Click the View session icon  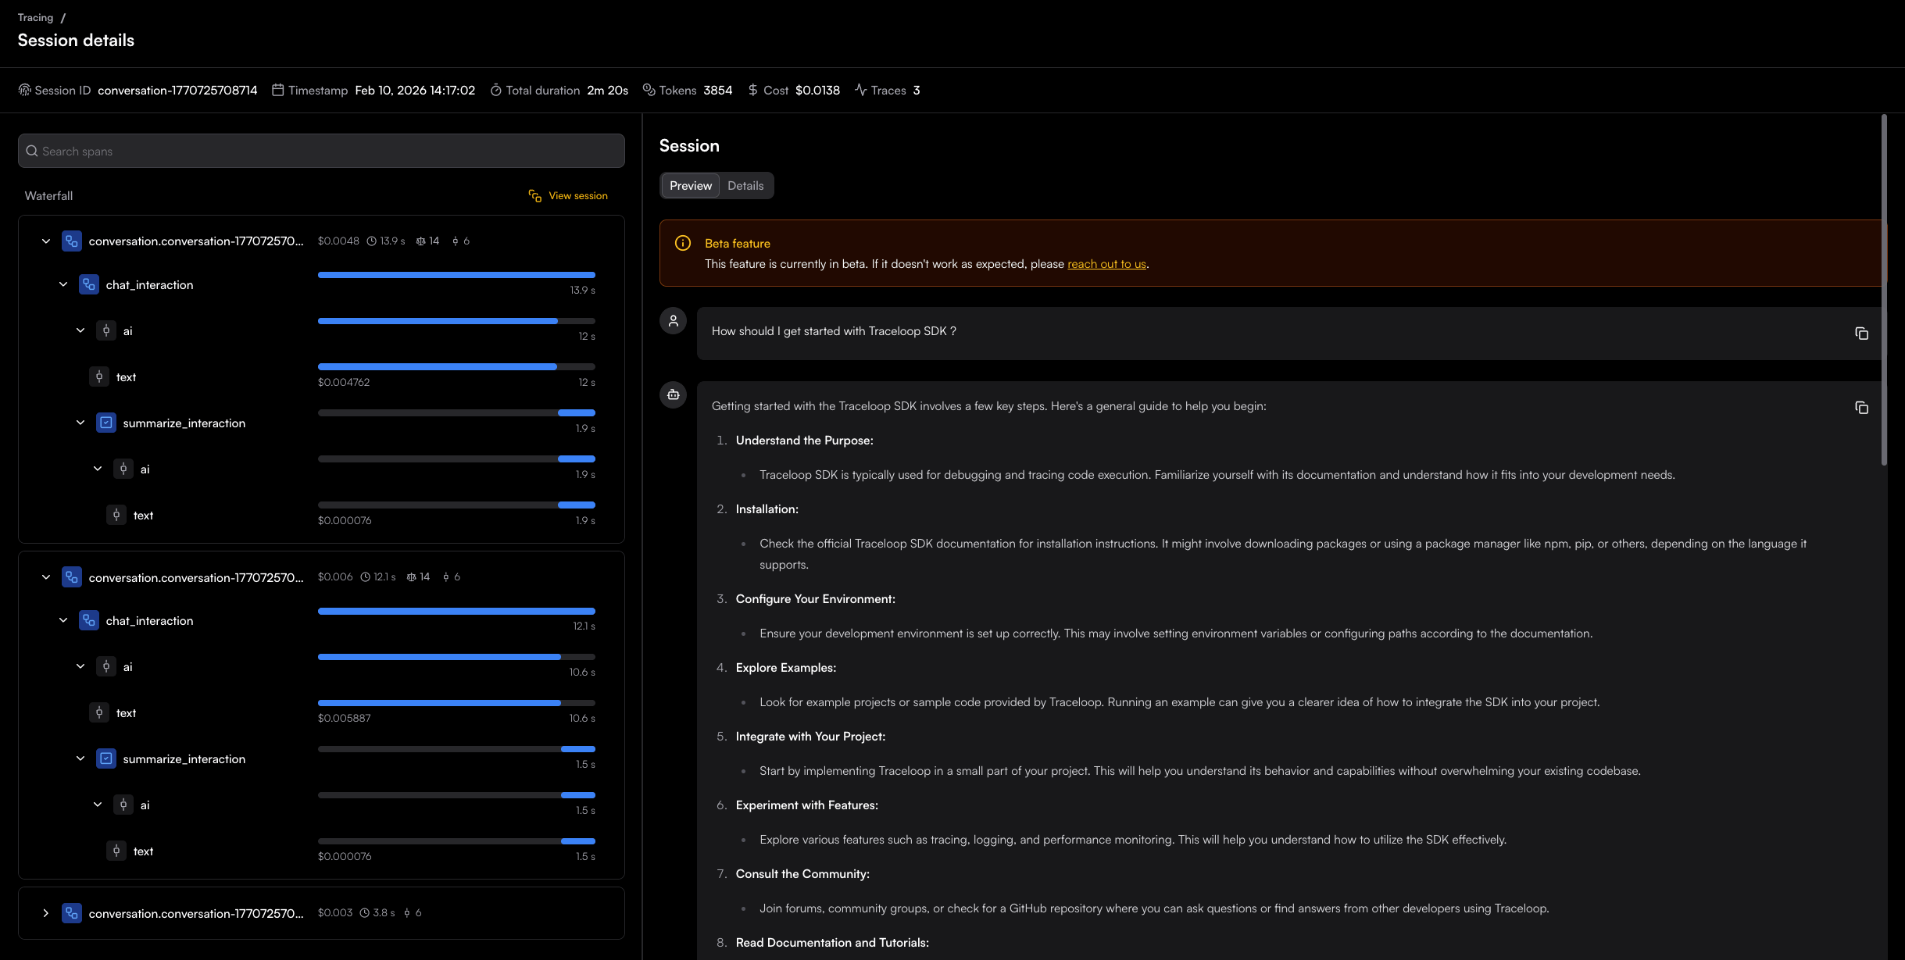click(x=535, y=196)
